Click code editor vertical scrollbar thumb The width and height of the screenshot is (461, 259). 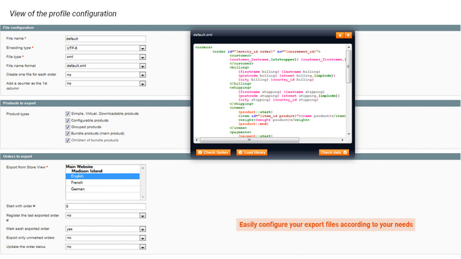click(x=349, y=67)
